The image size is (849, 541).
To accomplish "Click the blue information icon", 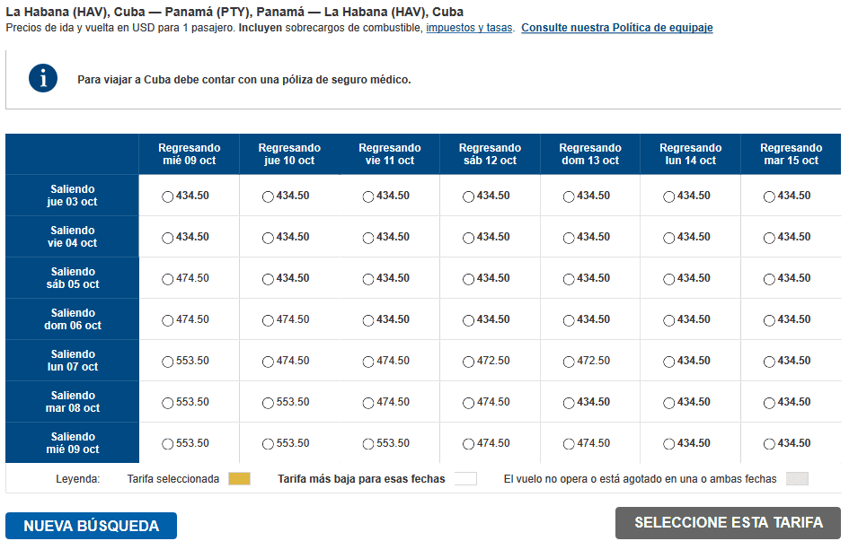I will pyautogui.click(x=43, y=78).
